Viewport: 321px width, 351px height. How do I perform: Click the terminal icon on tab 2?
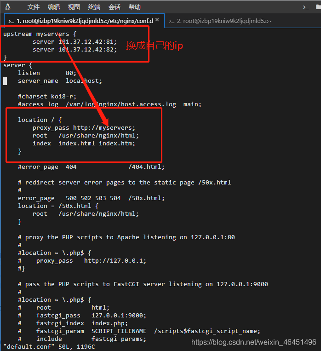click(x=172, y=21)
